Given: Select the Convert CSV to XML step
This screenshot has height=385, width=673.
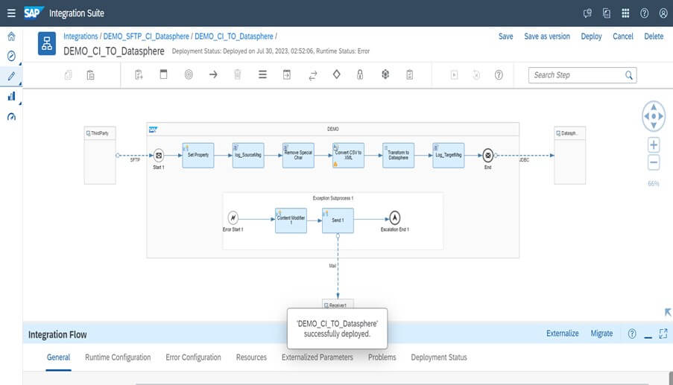Looking at the screenshot, I should [349, 155].
